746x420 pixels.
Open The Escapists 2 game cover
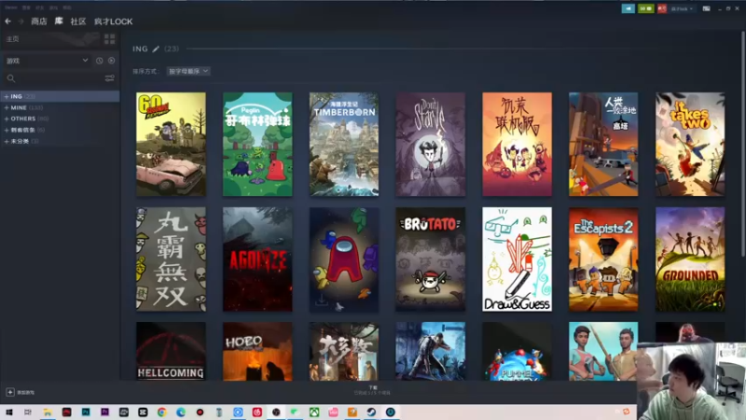coord(603,259)
